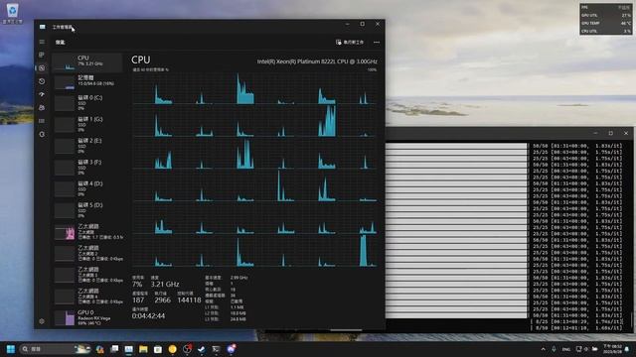Click the Task Manager taskbar icon
The height and width of the screenshot is (357, 636).
[128, 349]
